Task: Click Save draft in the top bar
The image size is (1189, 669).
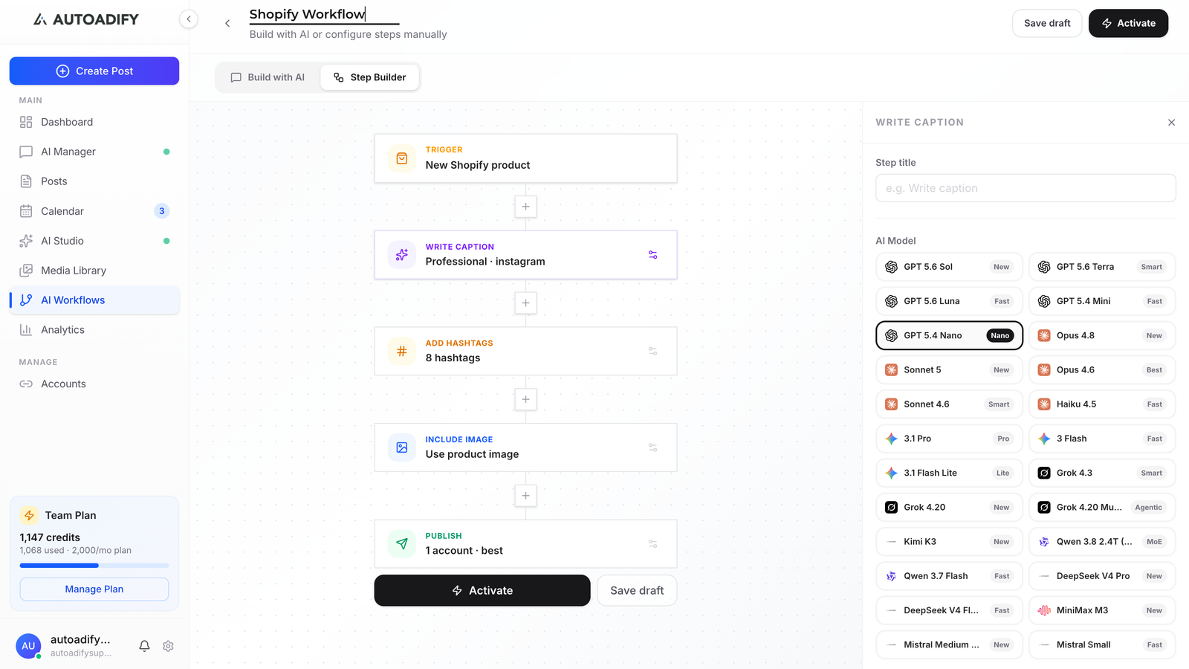Action: point(1047,23)
